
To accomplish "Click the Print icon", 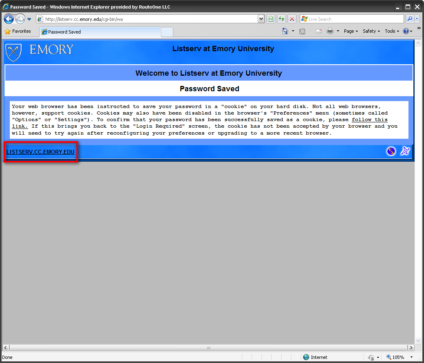I will (x=330, y=31).
